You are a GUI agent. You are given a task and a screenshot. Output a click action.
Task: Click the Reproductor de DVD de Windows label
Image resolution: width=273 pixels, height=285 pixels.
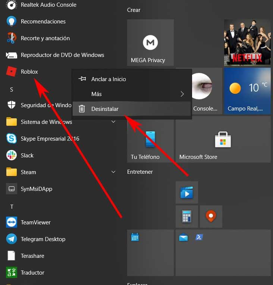[x=62, y=55]
